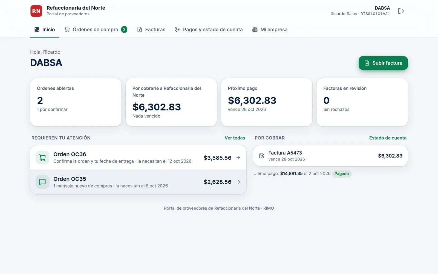Click the shopping cart icon in navigation
The image size is (438, 274).
(x=67, y=30)
